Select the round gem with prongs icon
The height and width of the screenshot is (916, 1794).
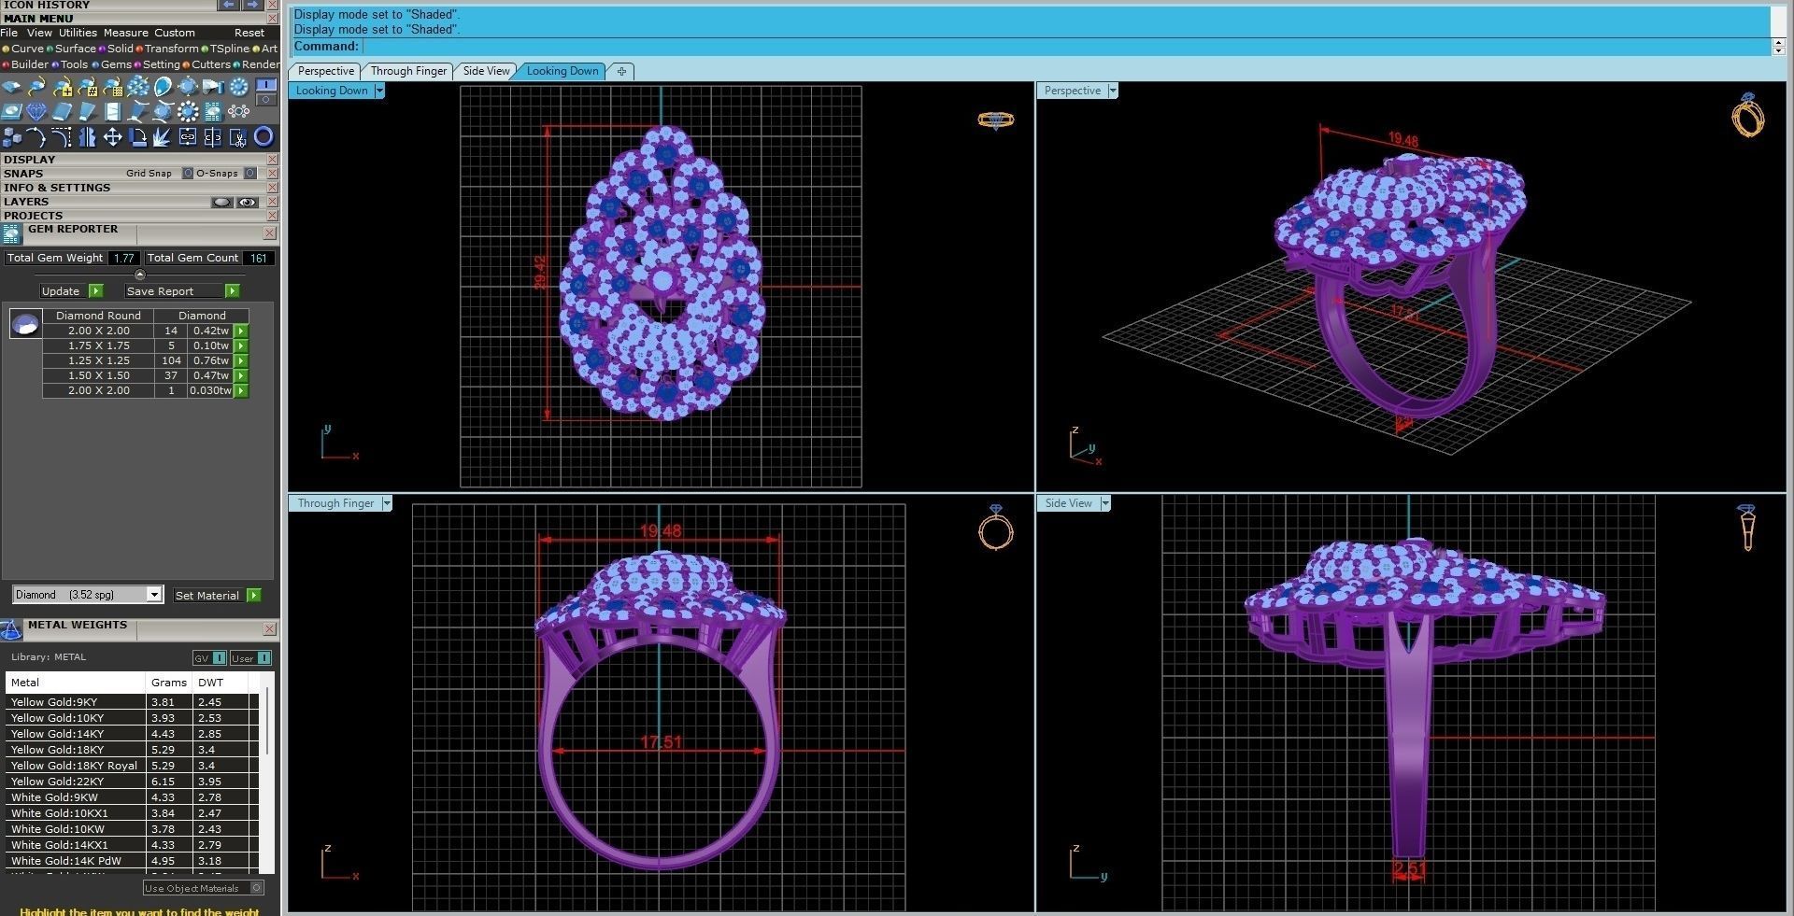click(188, 87)
